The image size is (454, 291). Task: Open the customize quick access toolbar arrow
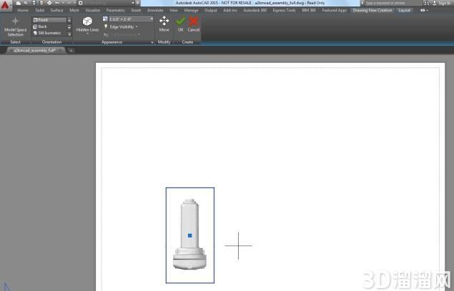(138, 3)
